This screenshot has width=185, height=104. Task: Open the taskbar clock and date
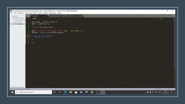[166, 92]
